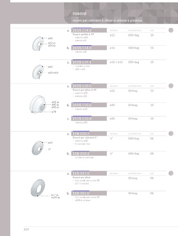Screen dimensions: 178x236
Task: Click the round badge icon beside 115.321.0 row
Action: click(x=171, y=173)
